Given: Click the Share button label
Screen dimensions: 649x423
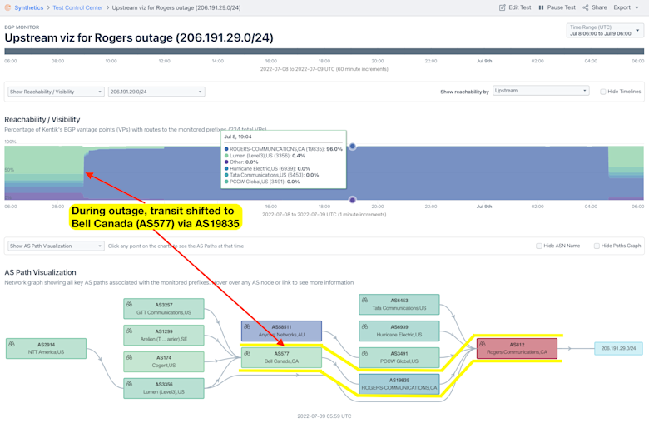Looking at the screenshot, I should (x=599, y=7).
